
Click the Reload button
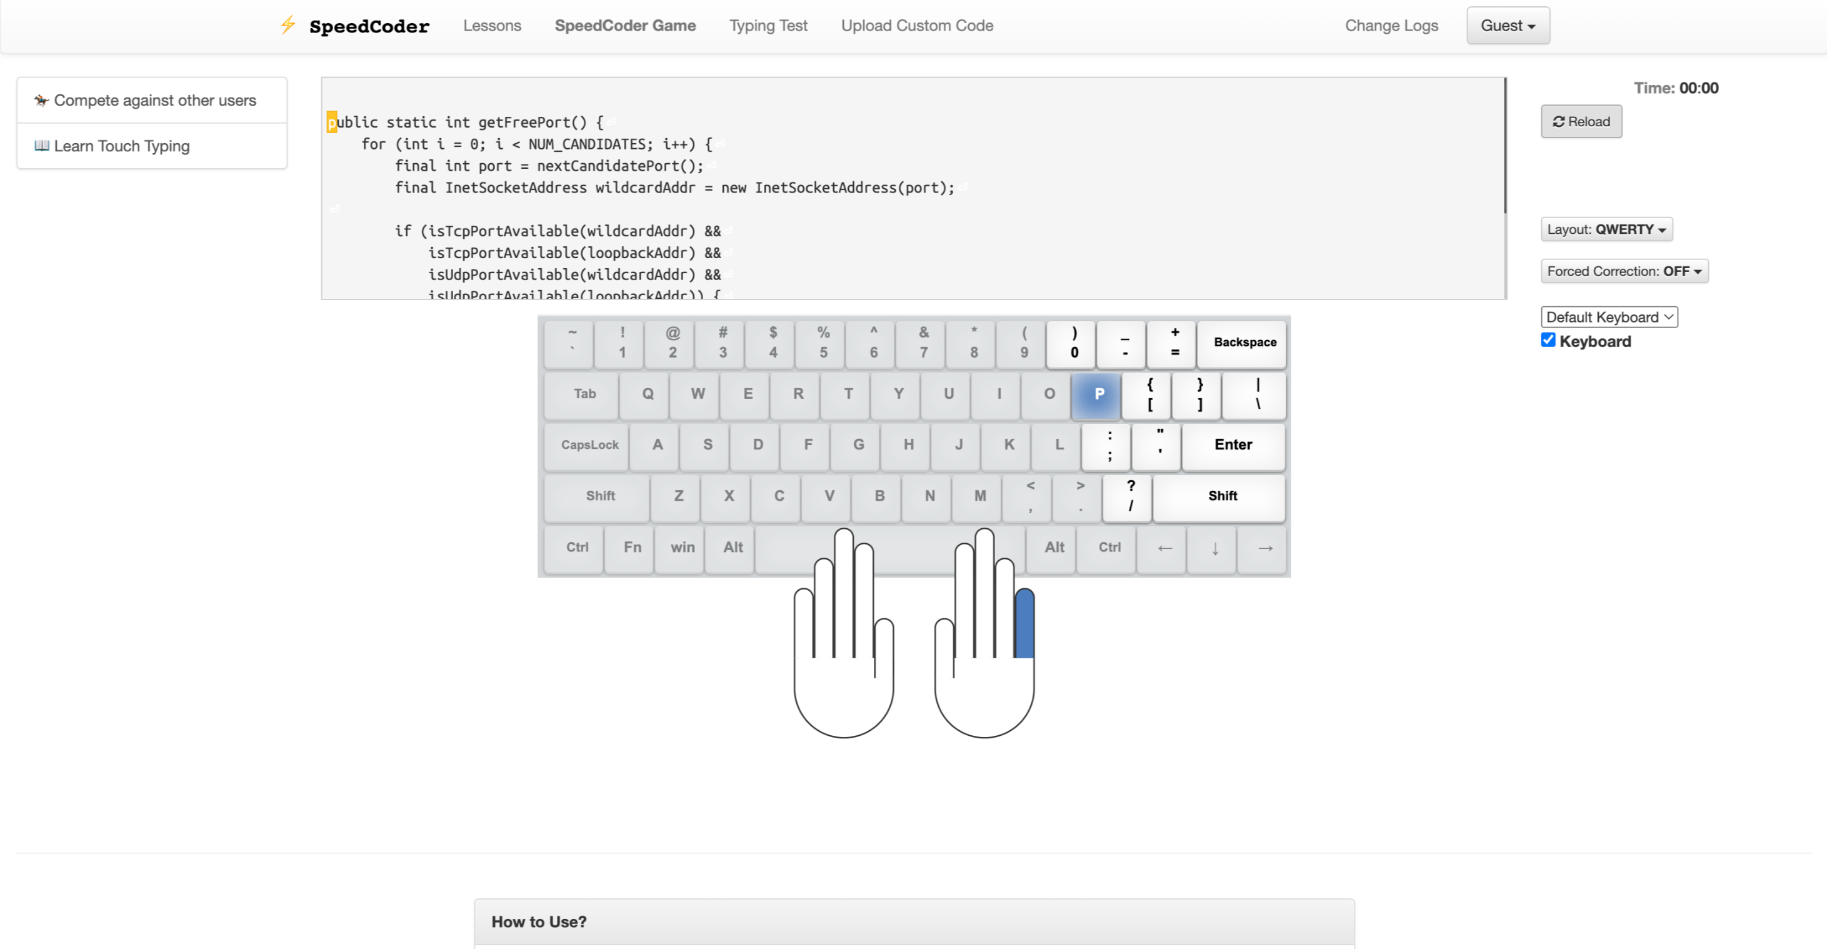click(x=1580, y=121)
